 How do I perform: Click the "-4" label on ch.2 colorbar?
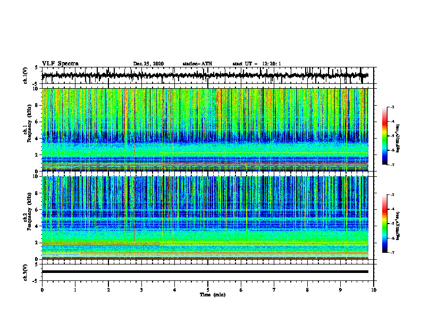[x=392, y=209]
